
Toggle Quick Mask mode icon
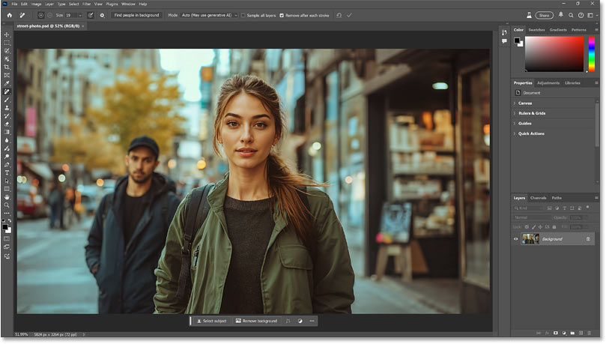tap(7, 239)
